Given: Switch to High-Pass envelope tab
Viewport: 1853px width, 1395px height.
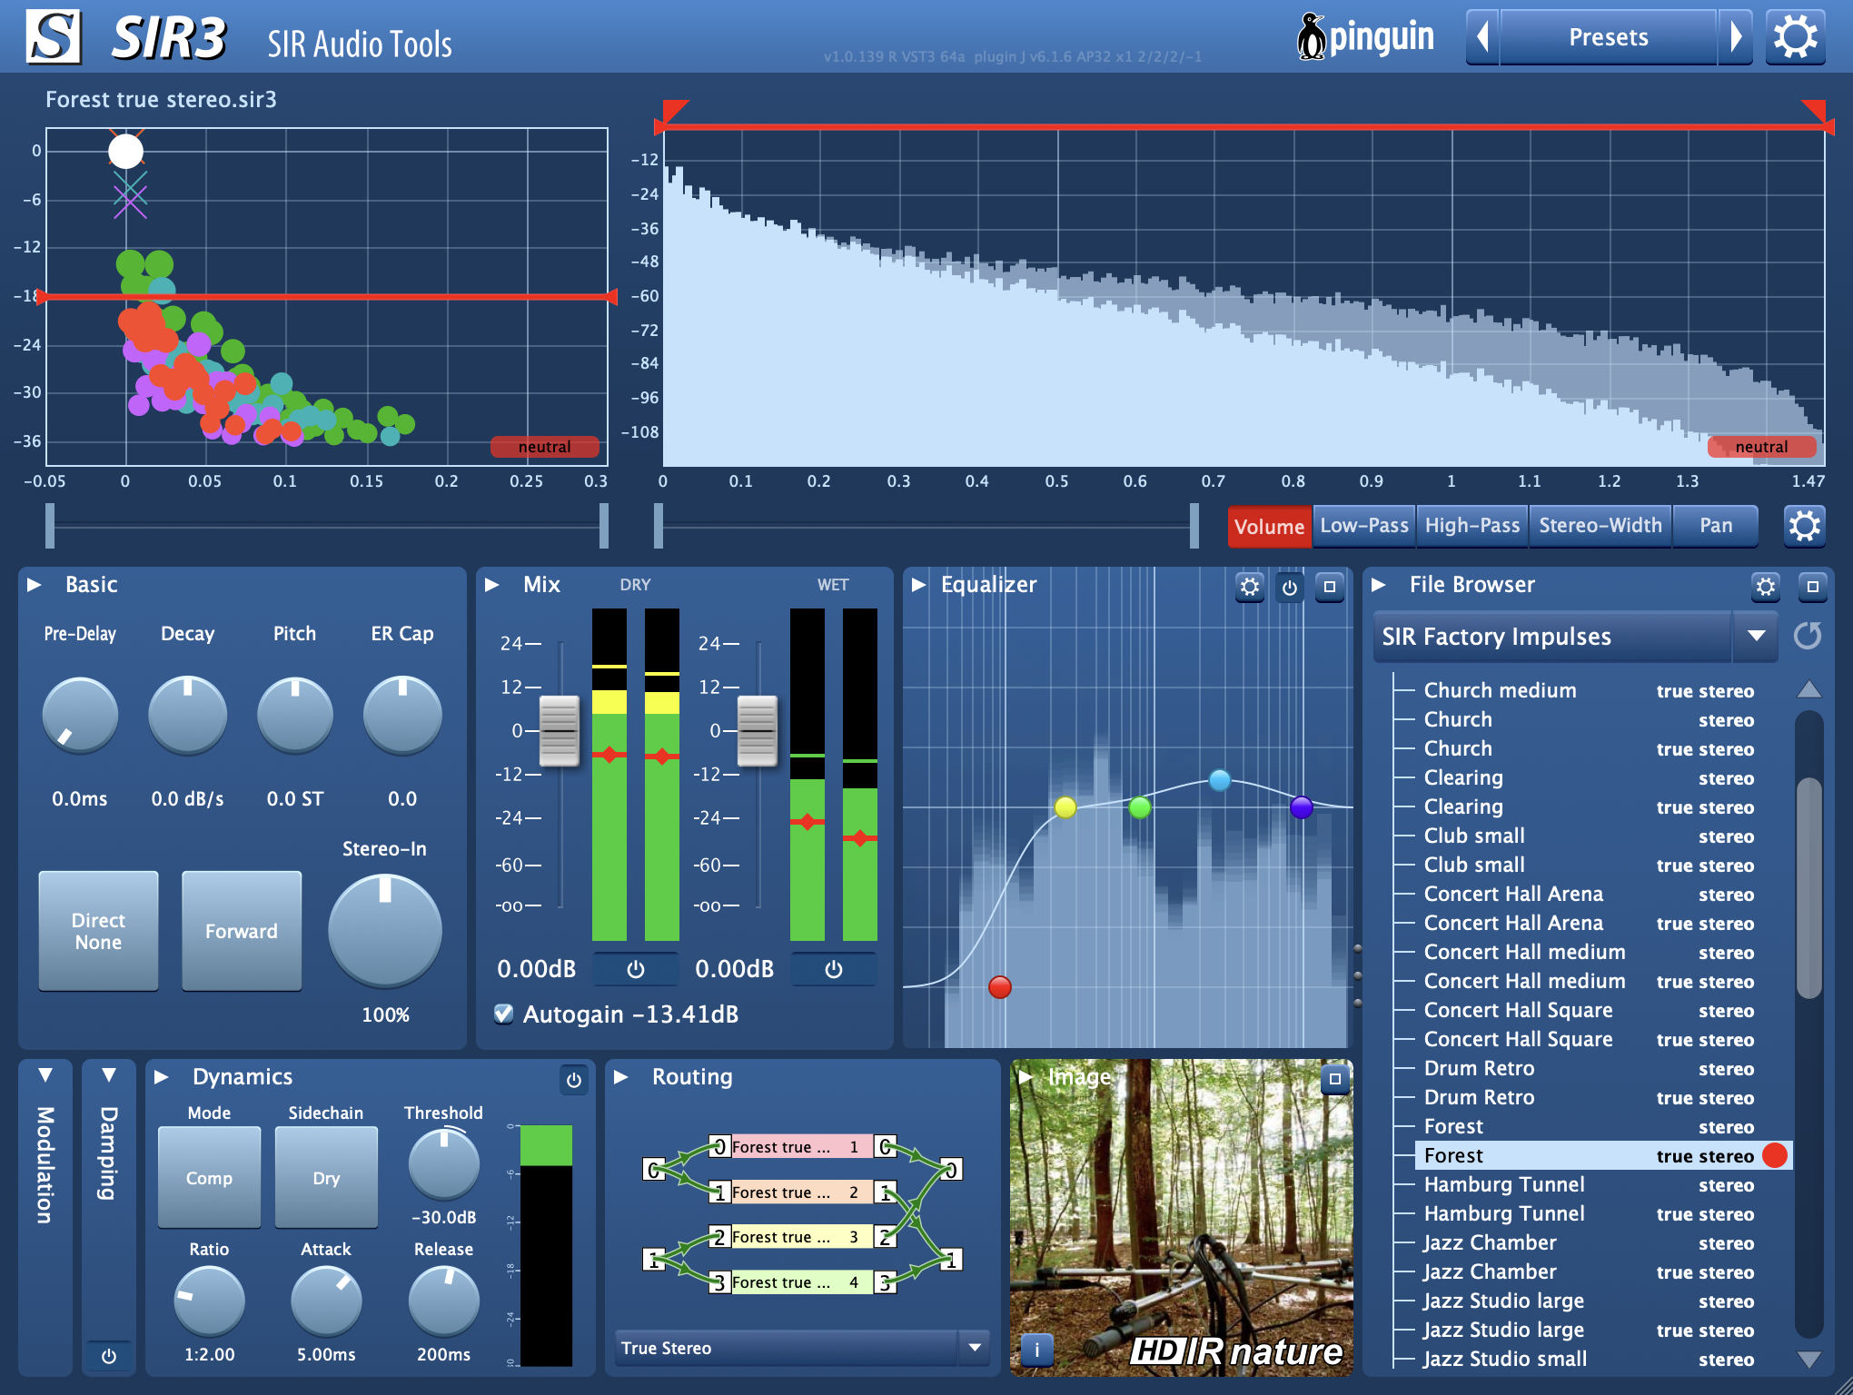Looking at the screenshot, I should pos(1472,526).
